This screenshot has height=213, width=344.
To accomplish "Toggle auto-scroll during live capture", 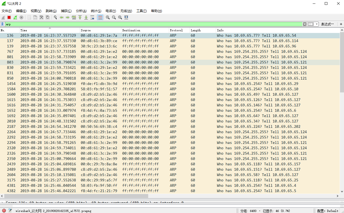I will click(92, 17).
